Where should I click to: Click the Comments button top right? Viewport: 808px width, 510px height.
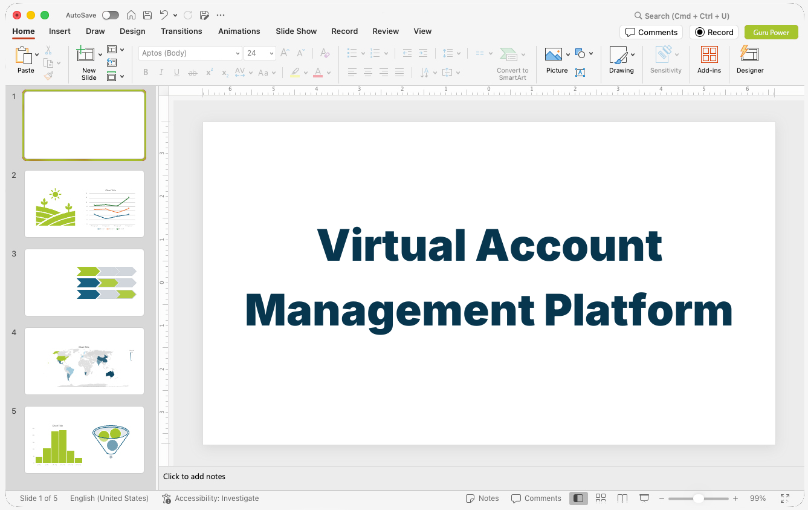tap(651, 32)
